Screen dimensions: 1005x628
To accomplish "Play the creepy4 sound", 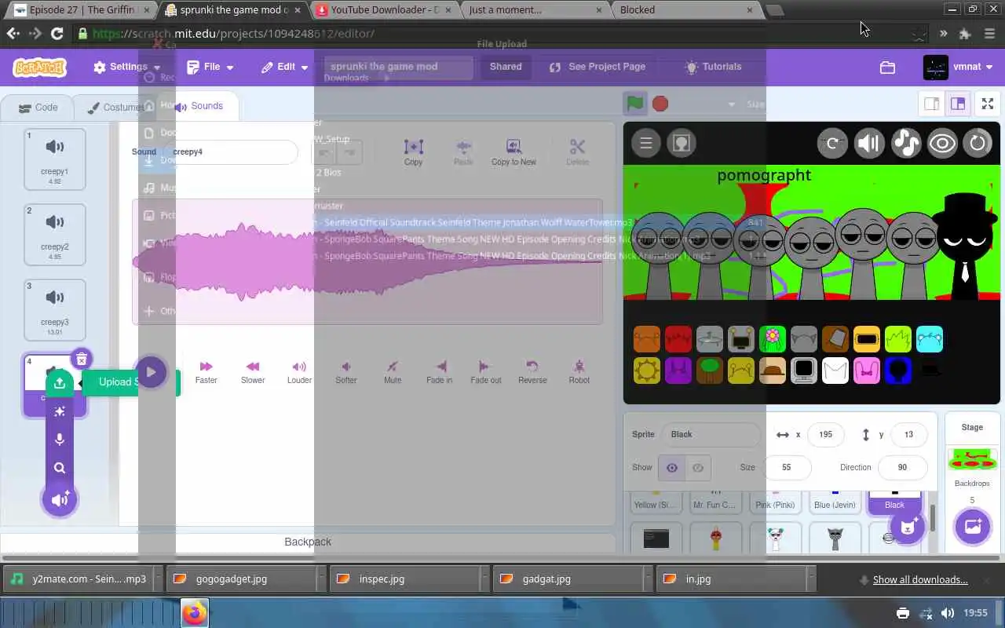I will (151, 372).
